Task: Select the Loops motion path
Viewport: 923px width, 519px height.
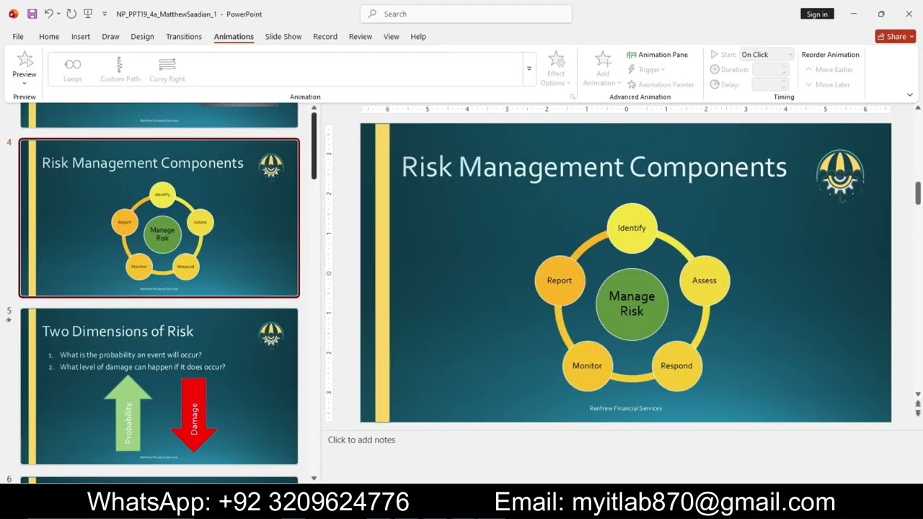Action: 73,69
